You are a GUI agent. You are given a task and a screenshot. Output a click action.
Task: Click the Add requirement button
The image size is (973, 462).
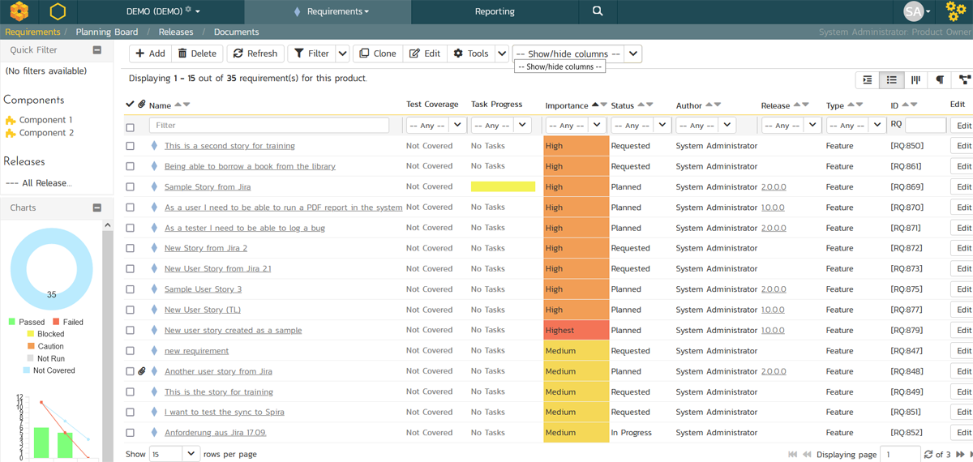(x=150, y=53)
